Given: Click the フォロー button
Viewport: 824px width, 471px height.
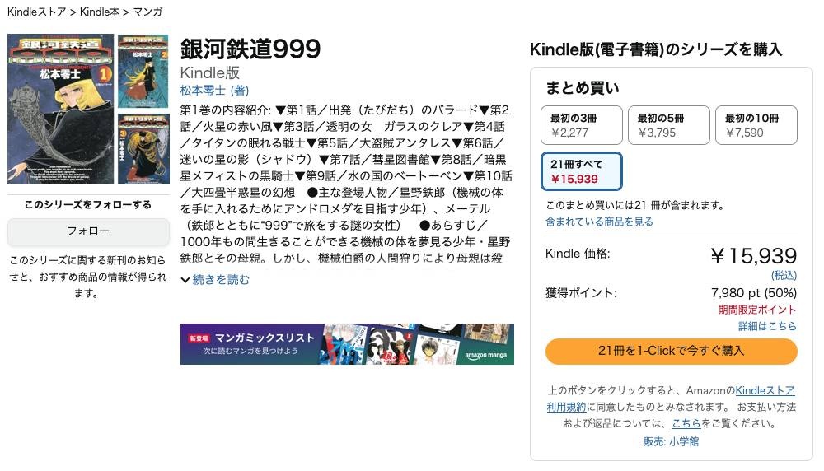Looking at the screenshot, I should point(88,231).
